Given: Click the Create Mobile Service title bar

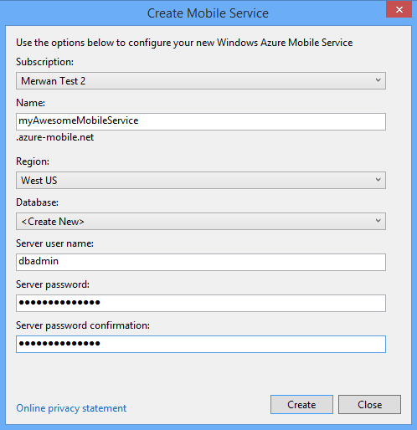Looking at the screenshot, I should pos(208,13).
